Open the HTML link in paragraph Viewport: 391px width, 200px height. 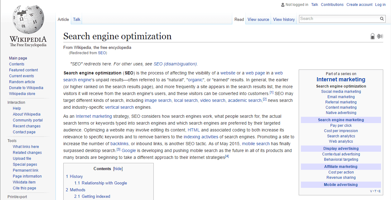[194, 130]
